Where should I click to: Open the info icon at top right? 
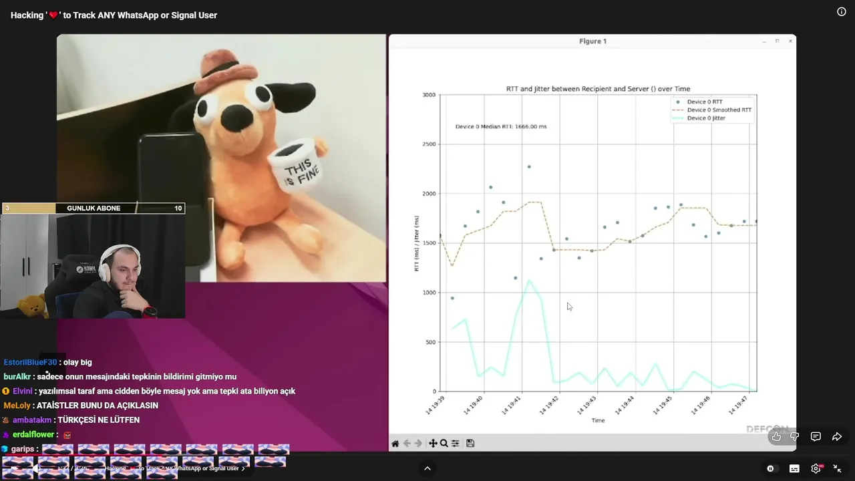tap(842, 11)
